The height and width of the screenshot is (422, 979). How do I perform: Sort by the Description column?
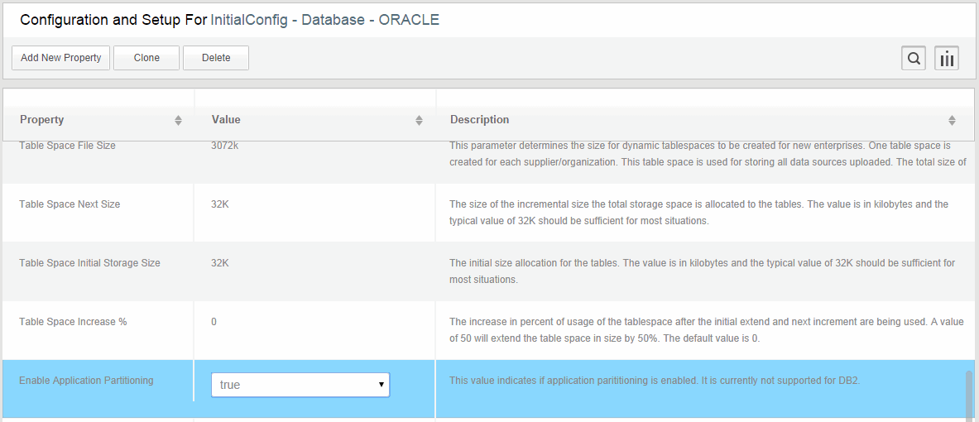point(953,120)
